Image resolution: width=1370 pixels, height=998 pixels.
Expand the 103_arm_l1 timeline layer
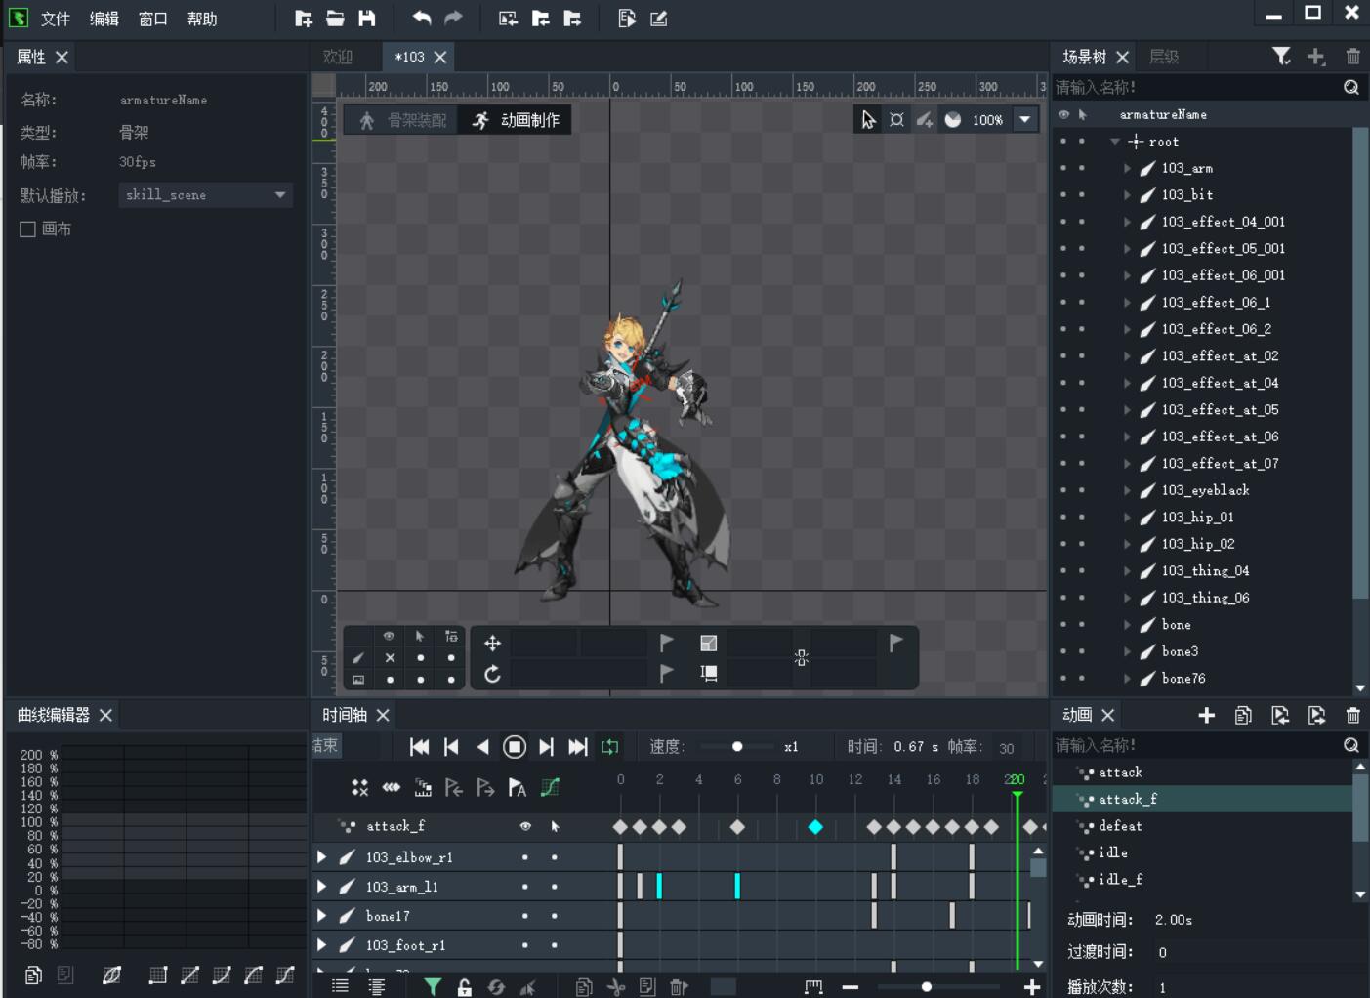click(x=321, y=887)
